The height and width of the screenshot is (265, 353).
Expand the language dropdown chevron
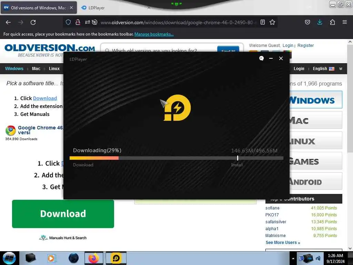(x=341, y=69)
